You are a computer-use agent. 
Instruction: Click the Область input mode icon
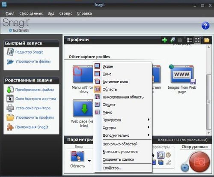pos(77,156)
